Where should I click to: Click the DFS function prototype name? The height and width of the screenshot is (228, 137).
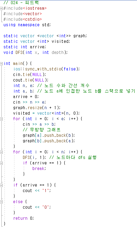19,53
